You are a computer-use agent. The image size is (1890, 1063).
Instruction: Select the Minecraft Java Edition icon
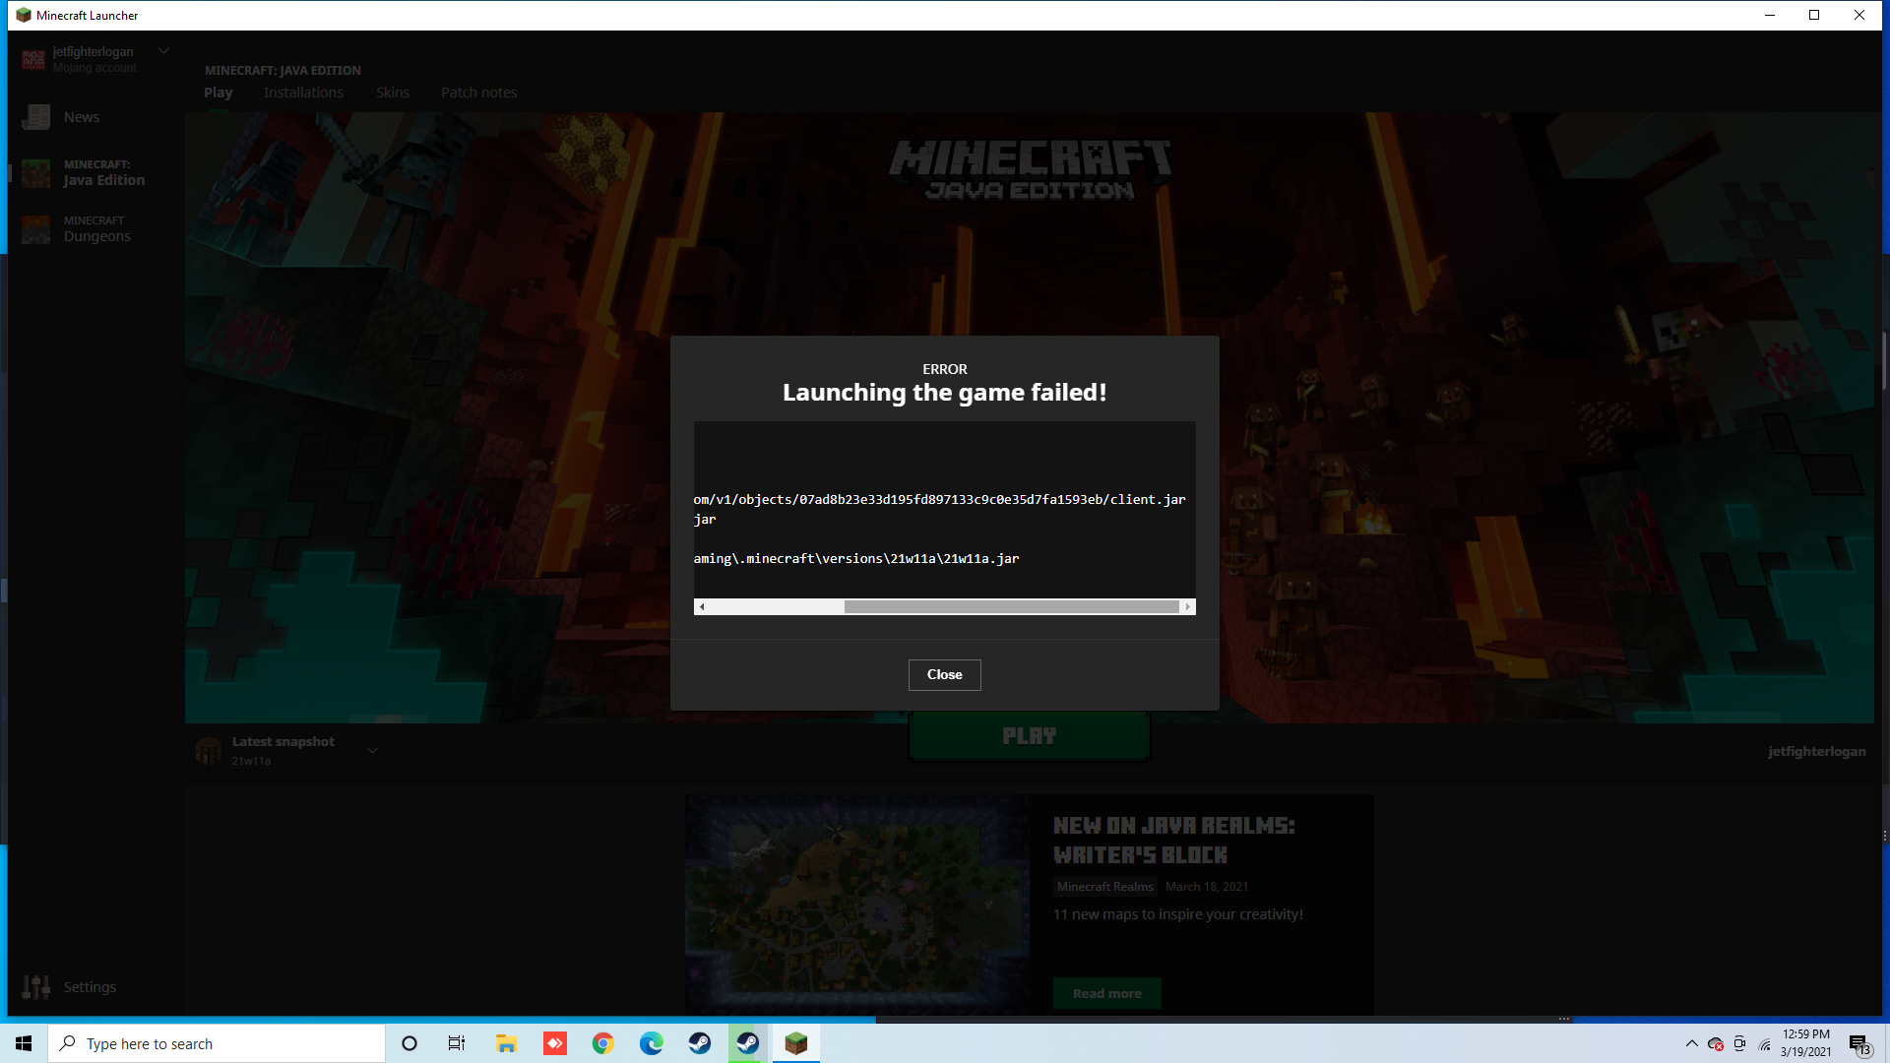point(36,173)
